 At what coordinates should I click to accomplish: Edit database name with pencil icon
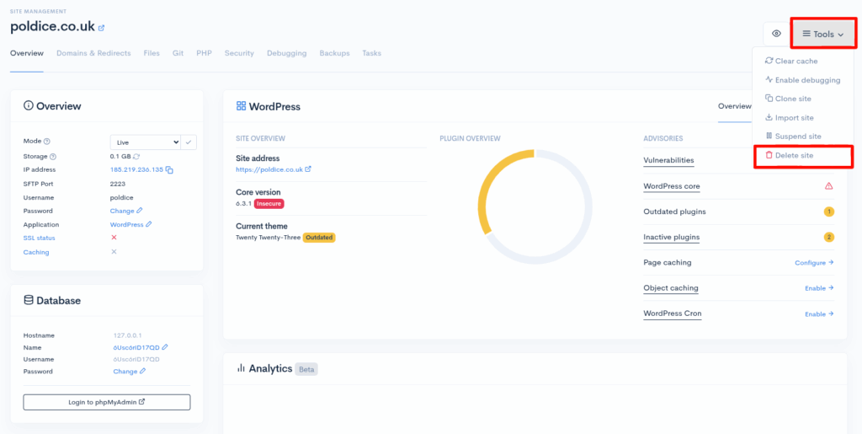point(165,347)
